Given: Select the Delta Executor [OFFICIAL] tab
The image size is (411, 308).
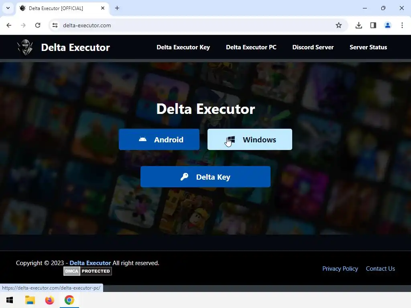Looking at the screenshot, I should [x=63, y=8].
